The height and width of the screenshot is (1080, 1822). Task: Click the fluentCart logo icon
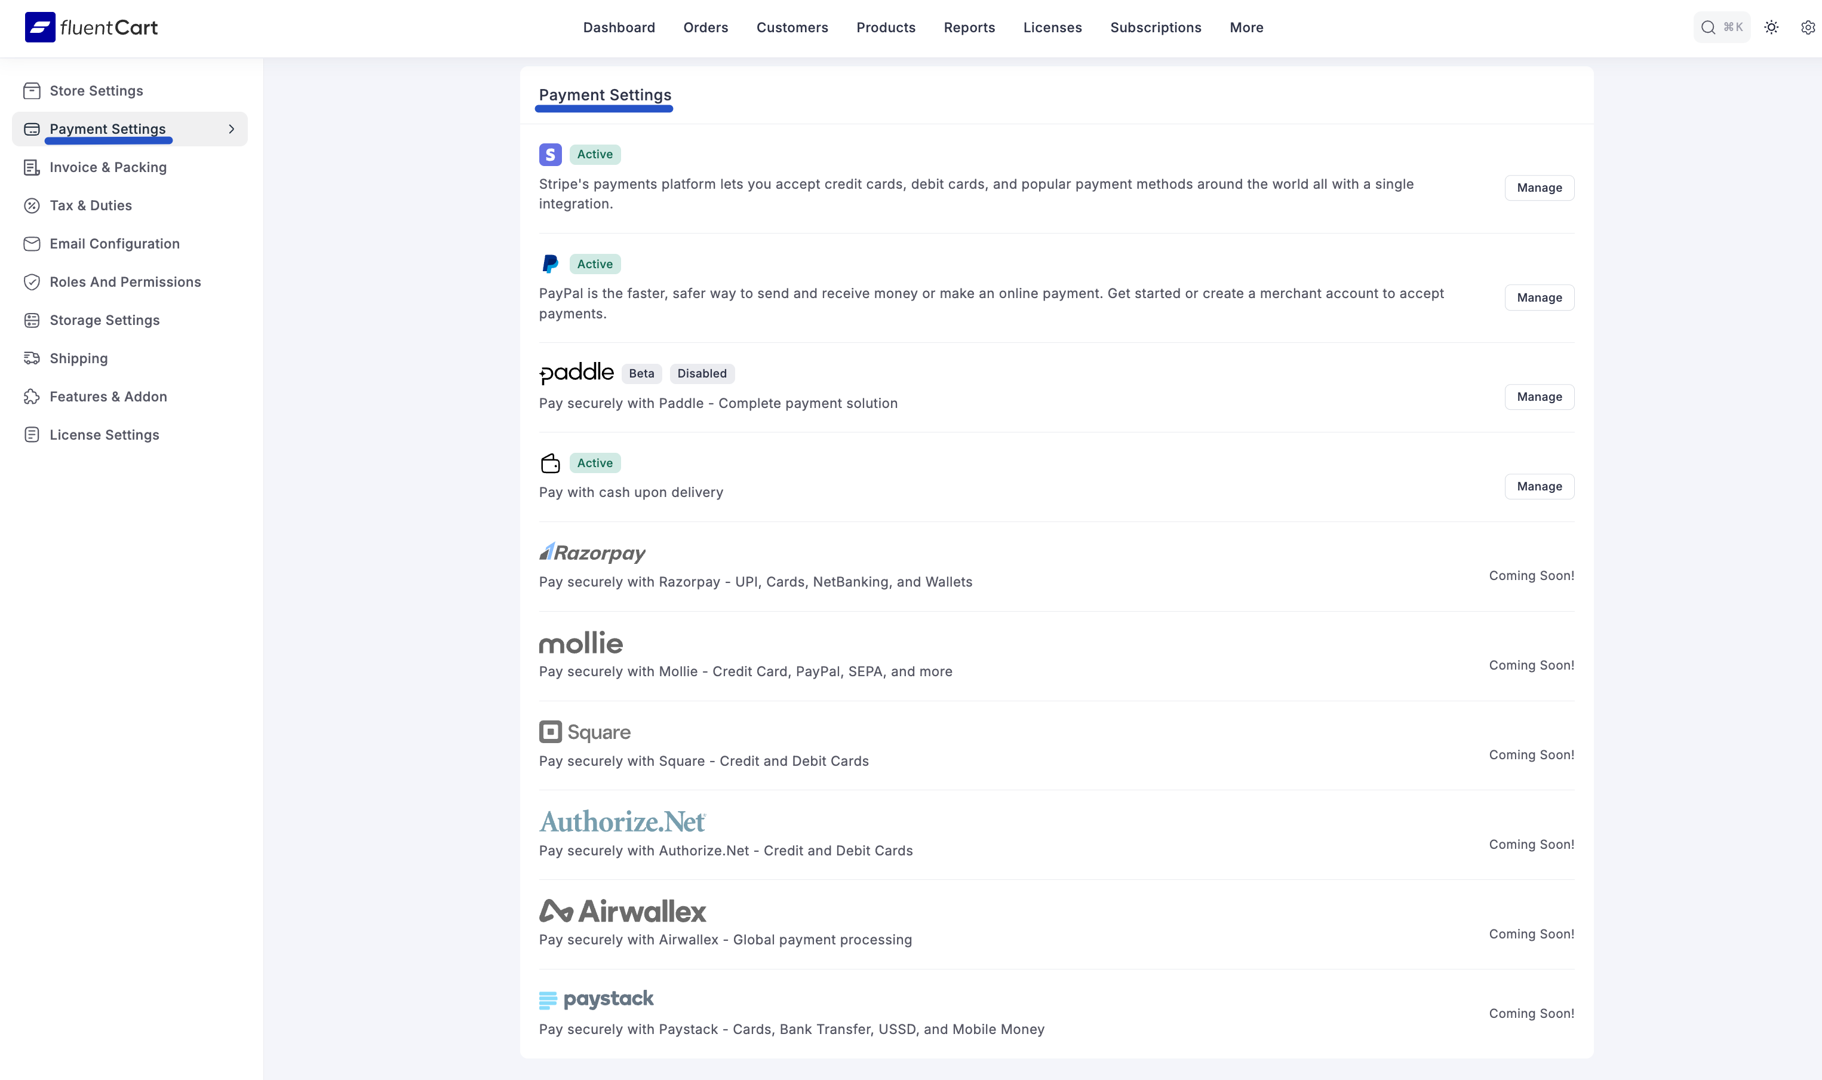(x=40, y=27)
